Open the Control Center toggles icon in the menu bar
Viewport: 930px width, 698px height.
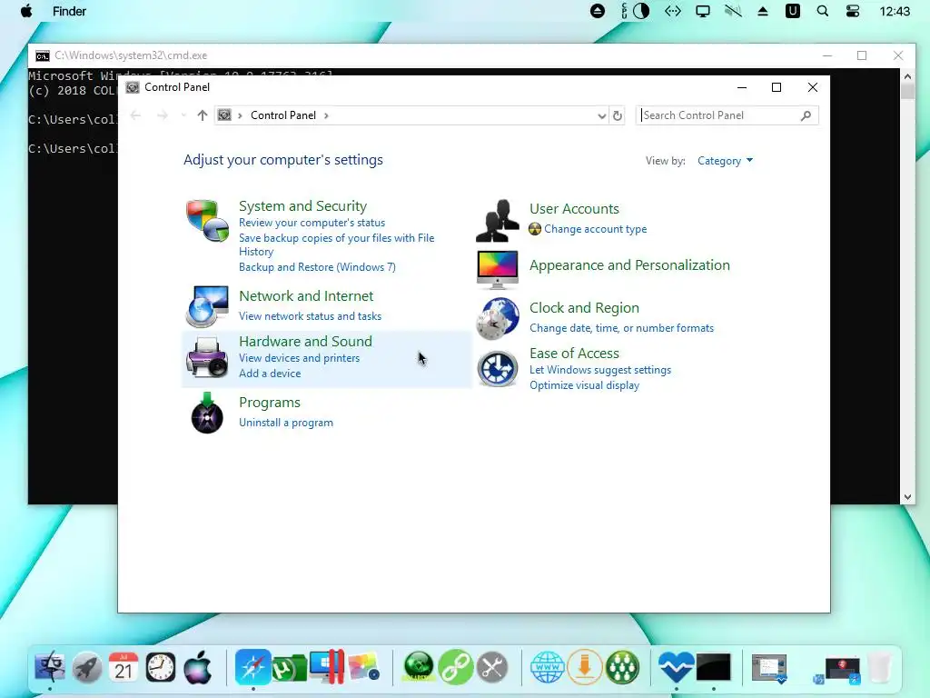[x=853, y=11]
